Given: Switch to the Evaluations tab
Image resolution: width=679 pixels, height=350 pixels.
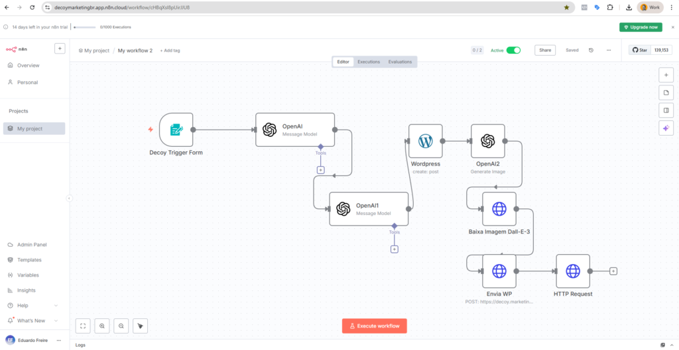Looking at the screenshot, I should [400, 62].
